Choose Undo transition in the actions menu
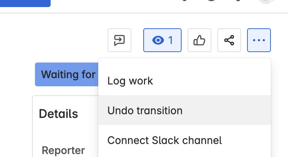288x157 pixels. click(145, 110)
